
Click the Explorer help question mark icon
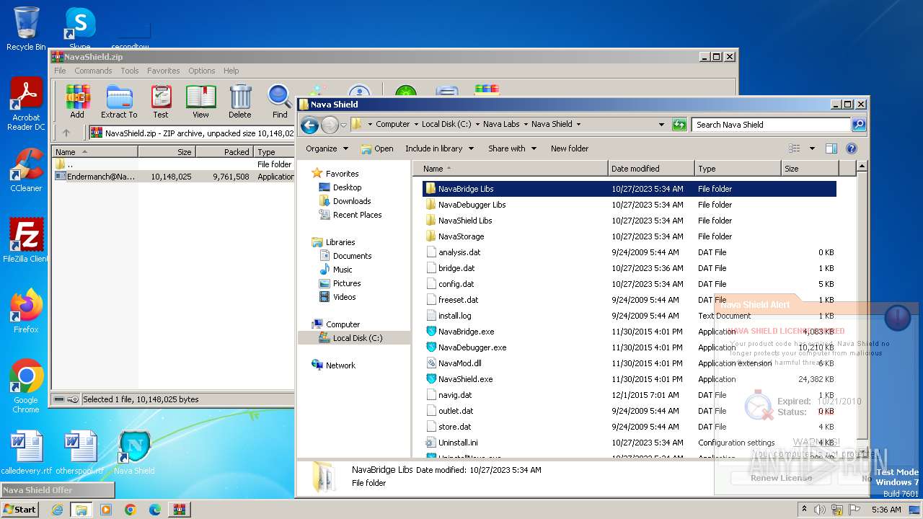pos(852,148)
